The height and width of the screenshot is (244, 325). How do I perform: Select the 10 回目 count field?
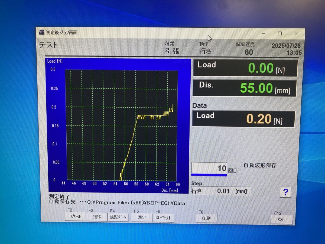[209, 168]
